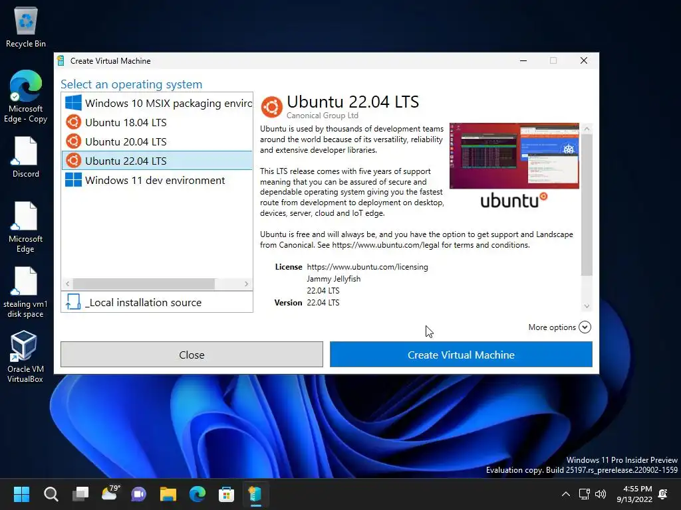Screen dimensions: 681x510
Task: Select stealing vm1 disk space desktop file
Action: 26,292
